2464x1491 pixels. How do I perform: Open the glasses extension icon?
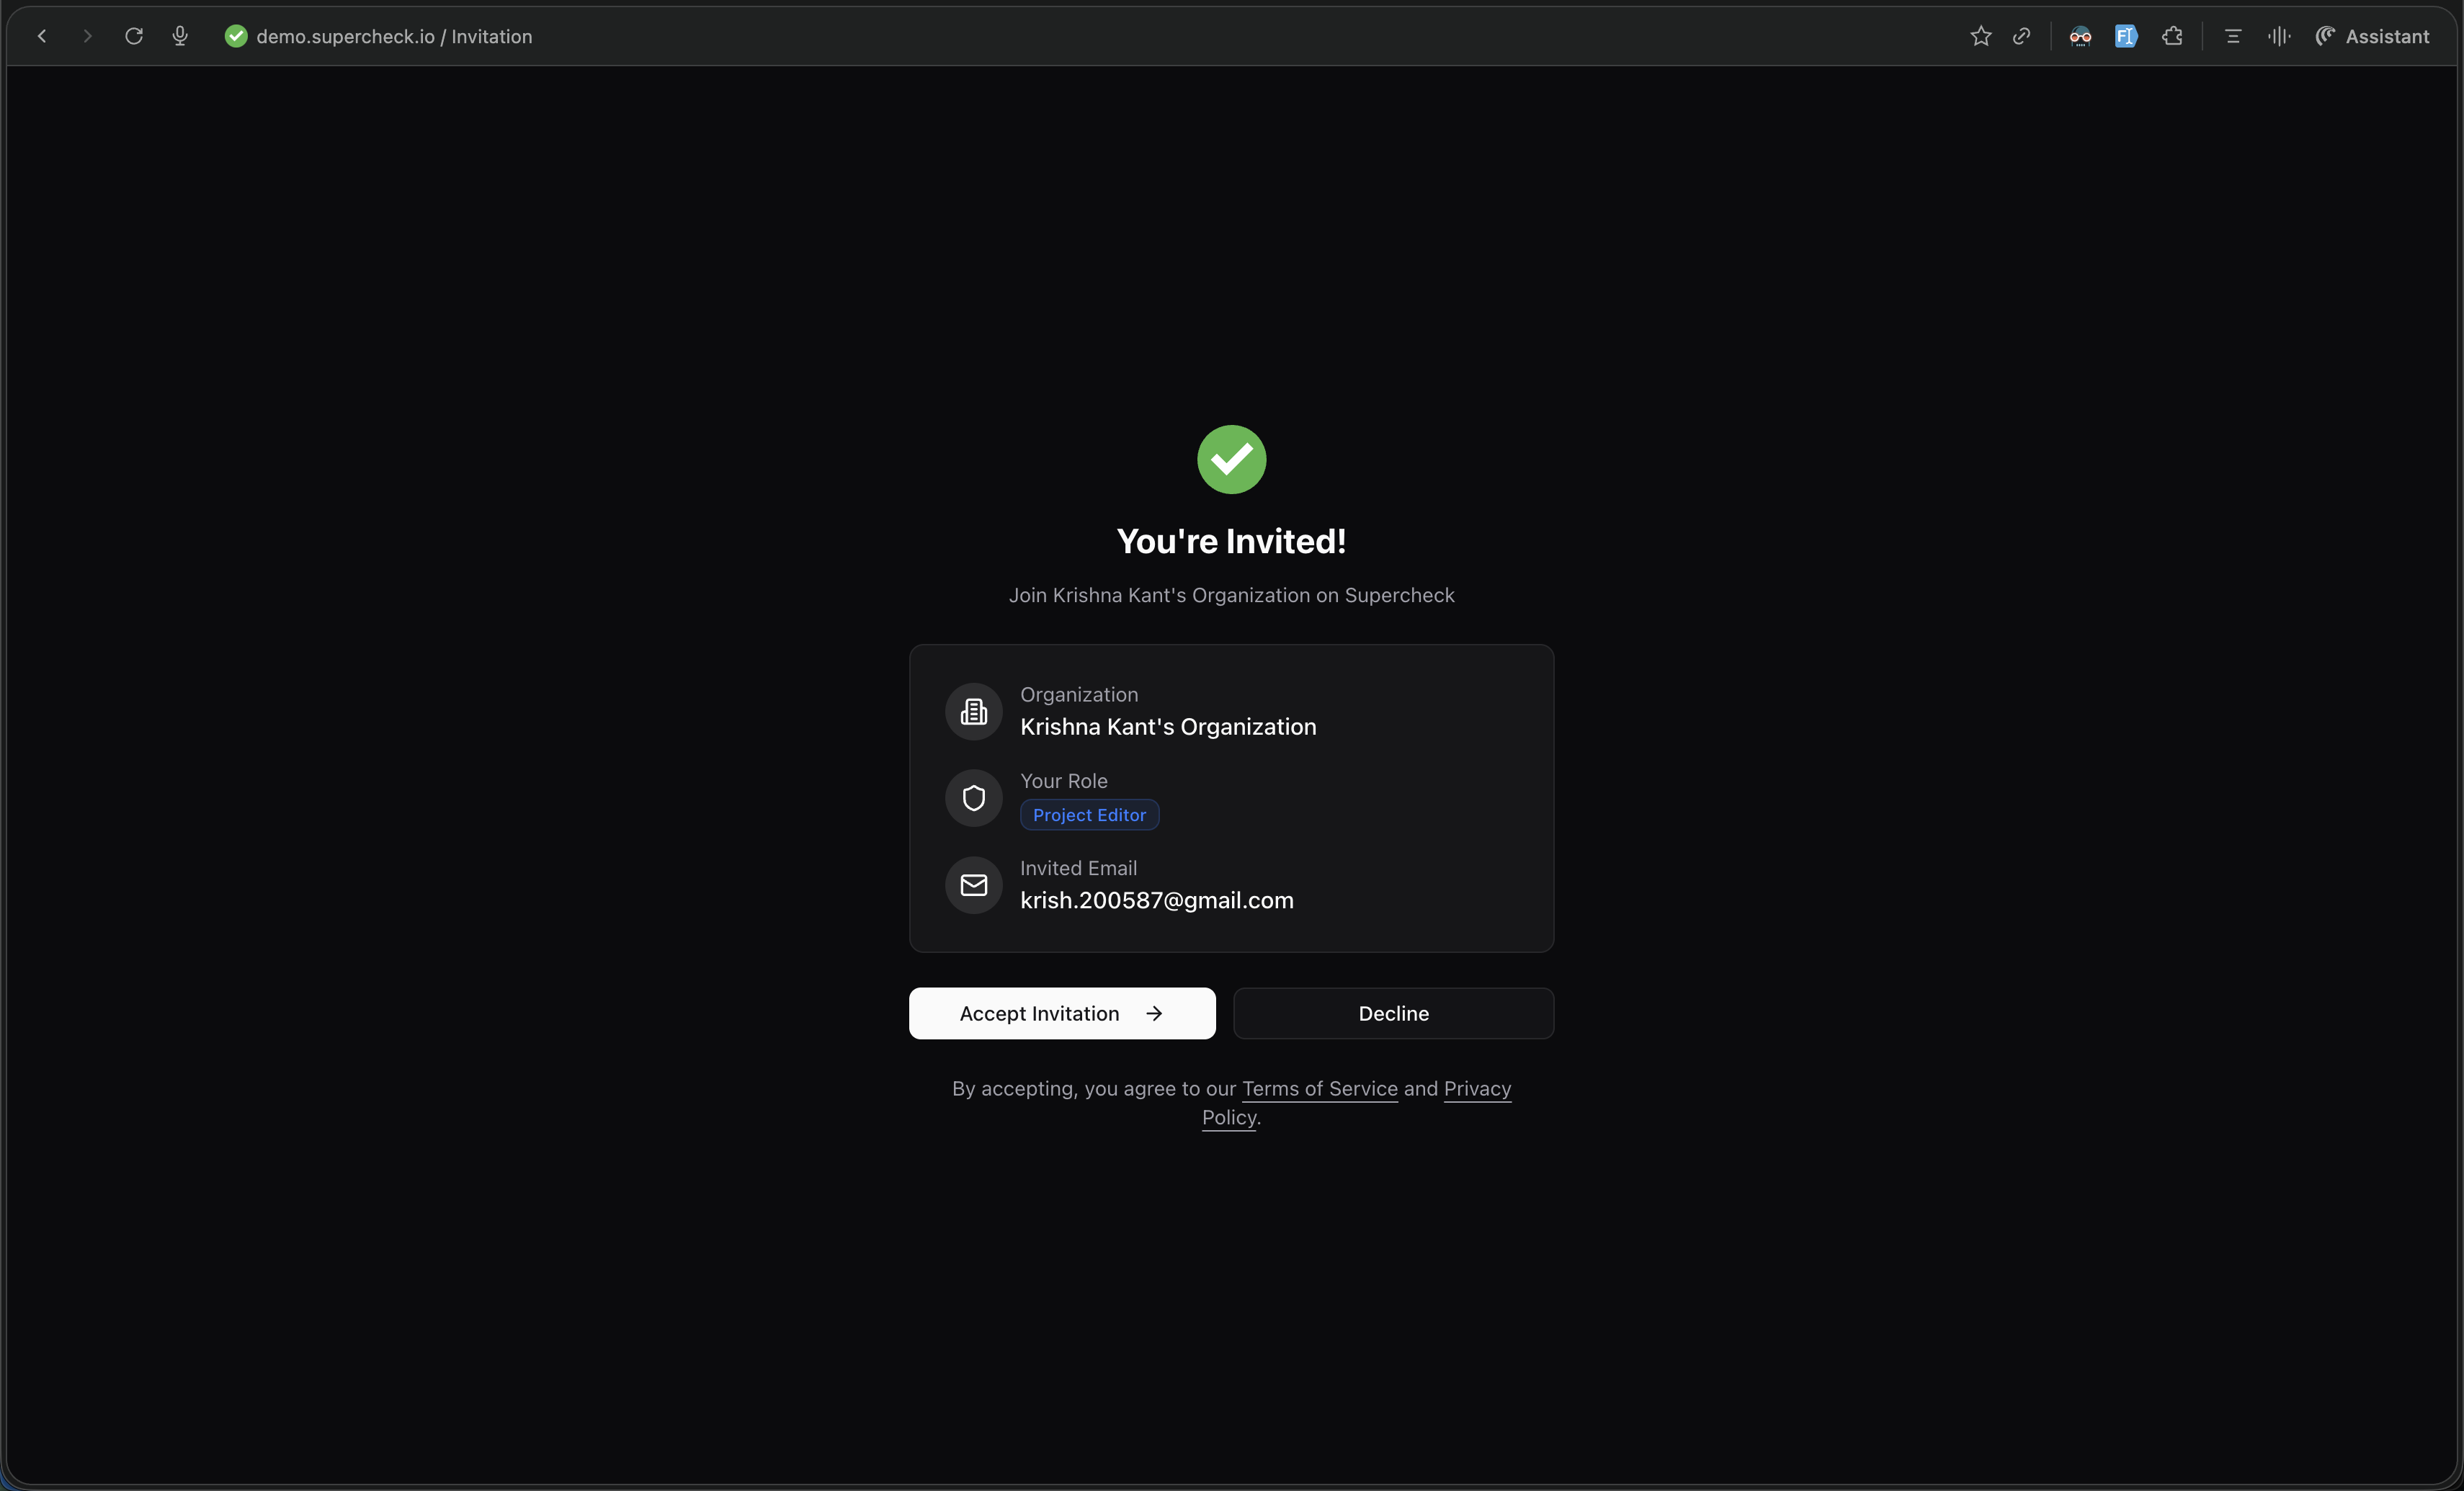2080,36
